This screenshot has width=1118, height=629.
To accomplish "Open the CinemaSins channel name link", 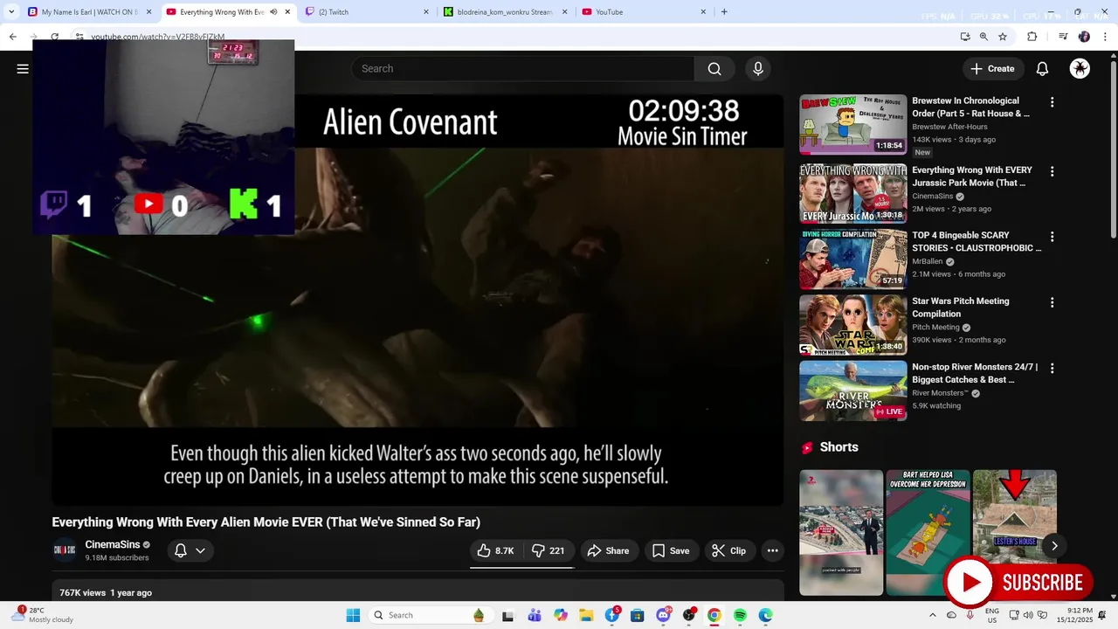I will [112, 544].
